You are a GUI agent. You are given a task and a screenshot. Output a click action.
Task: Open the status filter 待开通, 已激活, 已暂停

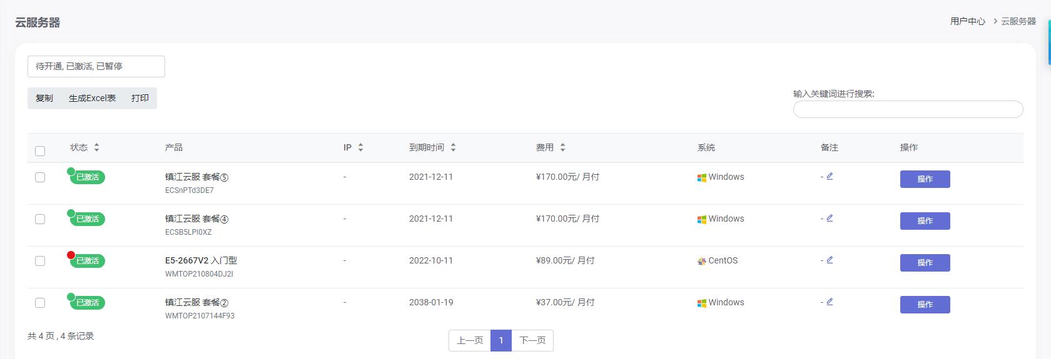pyautogui.click(x=96, y=66)
